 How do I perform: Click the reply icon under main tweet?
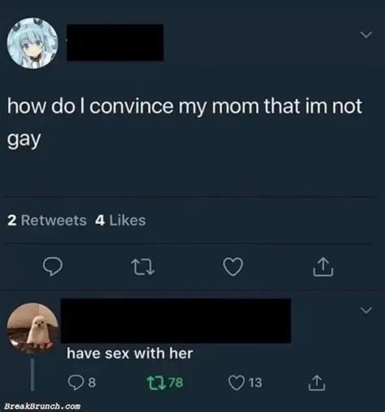pos(53,267)
